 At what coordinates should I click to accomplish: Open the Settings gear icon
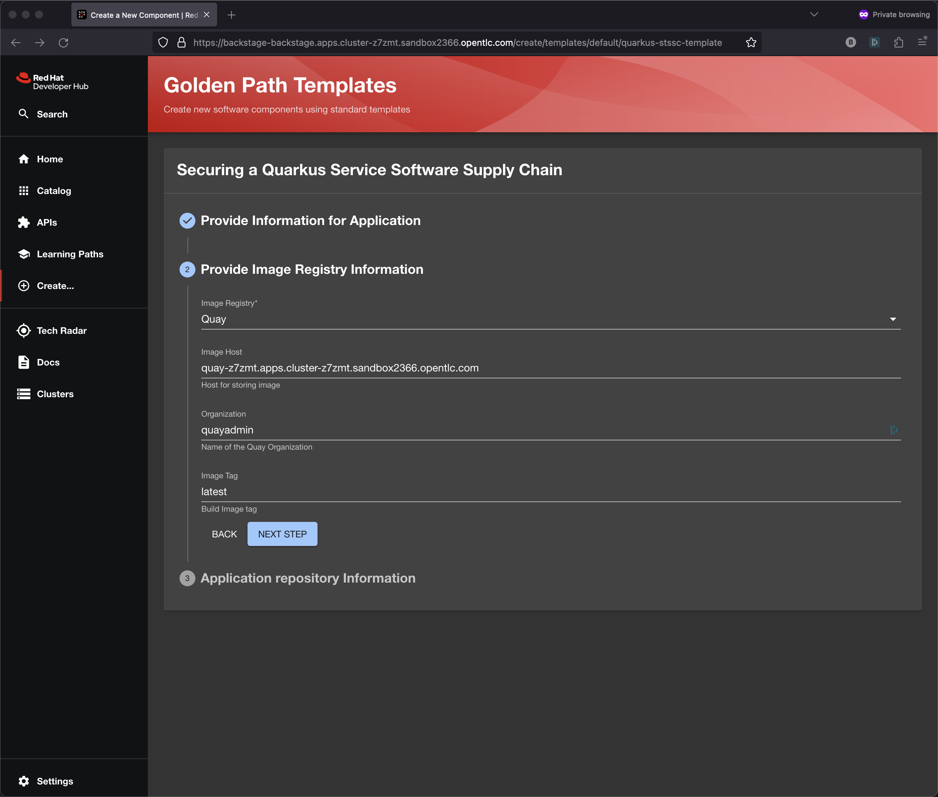point(23,781)
